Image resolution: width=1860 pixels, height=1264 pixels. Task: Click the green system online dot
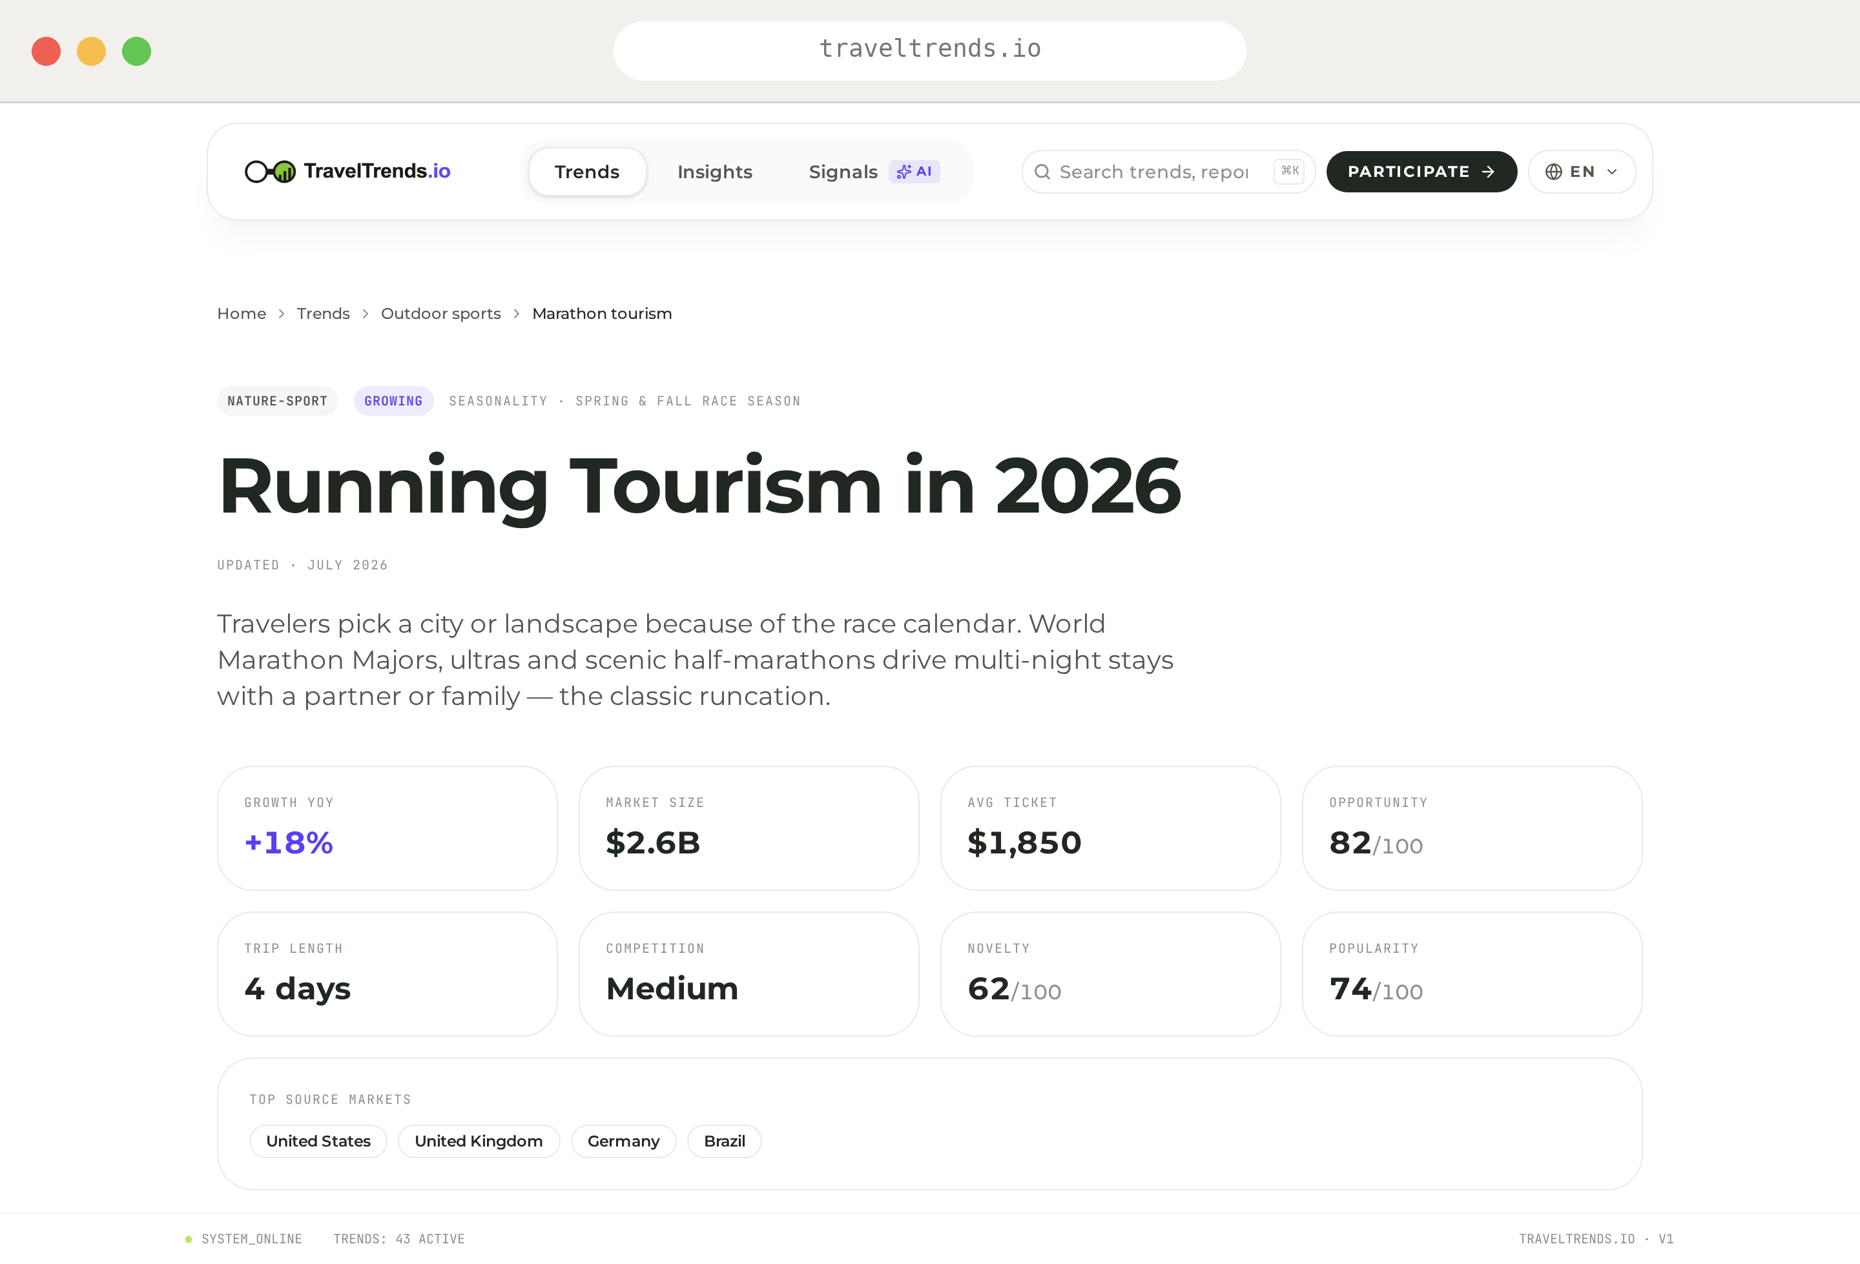(188, 1239)
